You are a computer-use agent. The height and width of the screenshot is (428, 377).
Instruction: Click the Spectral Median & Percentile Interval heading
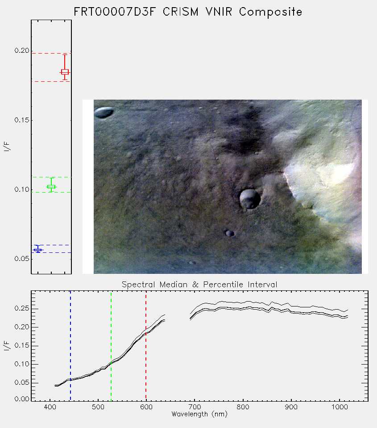point(199,285)
